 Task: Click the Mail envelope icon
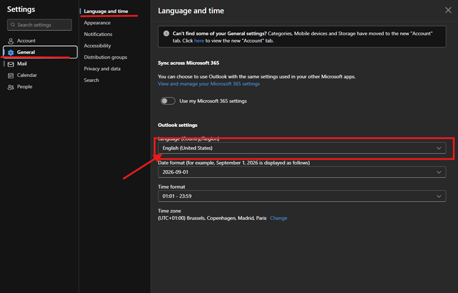point(11,64)
